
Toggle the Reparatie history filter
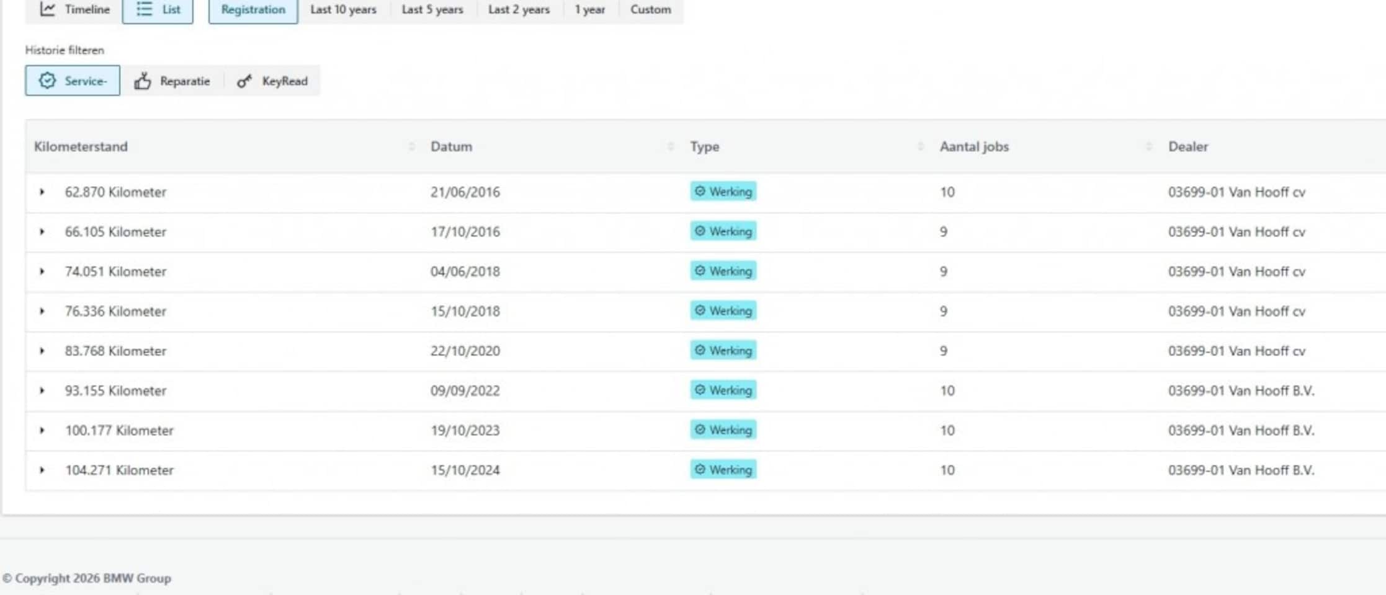click(x=172, y=81)
